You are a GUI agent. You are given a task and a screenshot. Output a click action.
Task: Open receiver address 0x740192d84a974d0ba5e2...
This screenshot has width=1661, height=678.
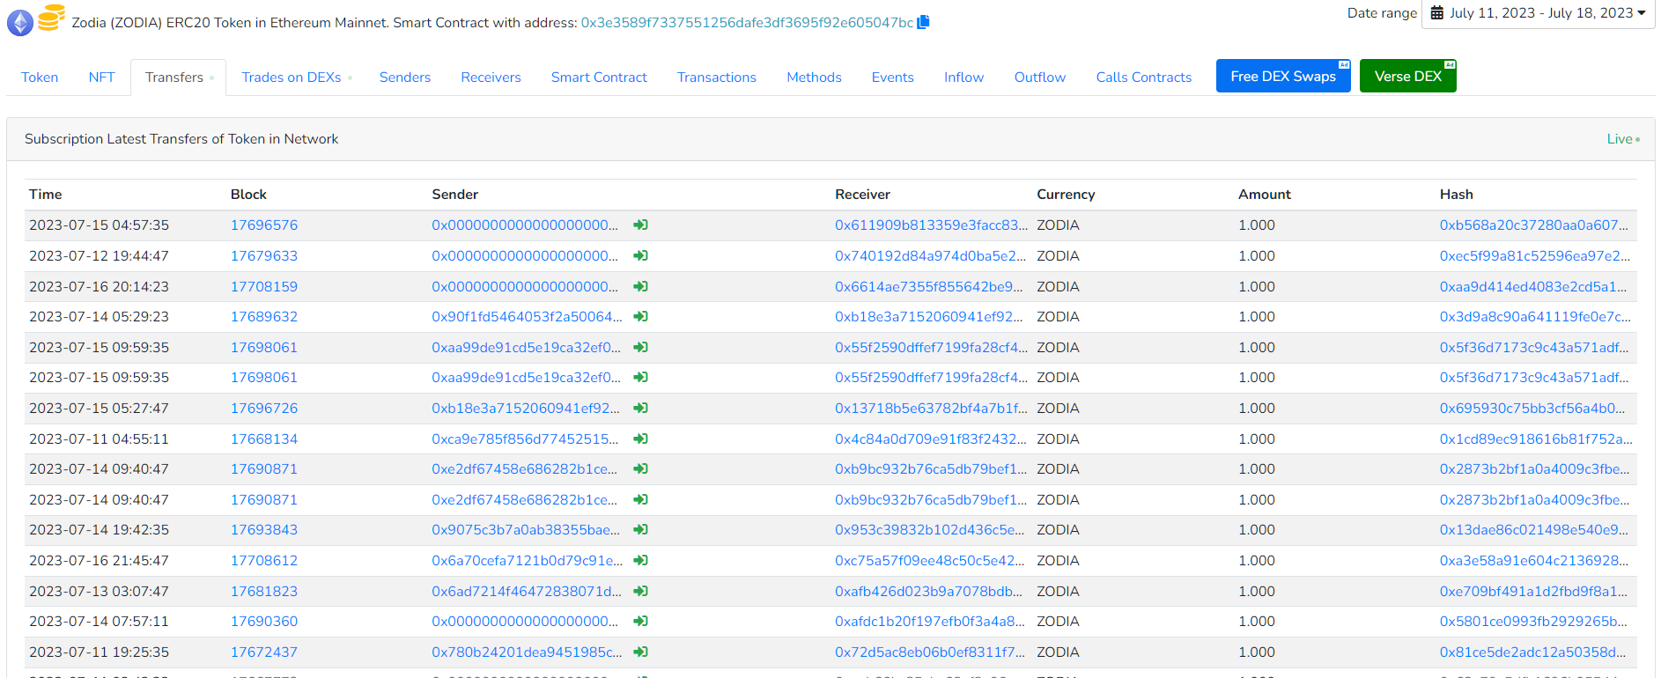coord(930,256)
